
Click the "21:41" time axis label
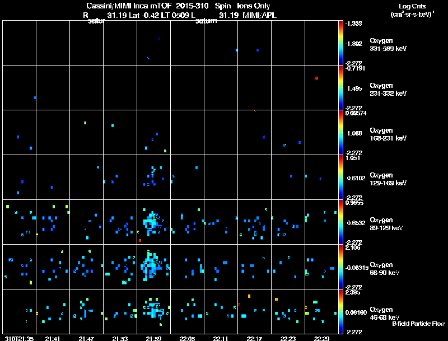coord(53,338)
